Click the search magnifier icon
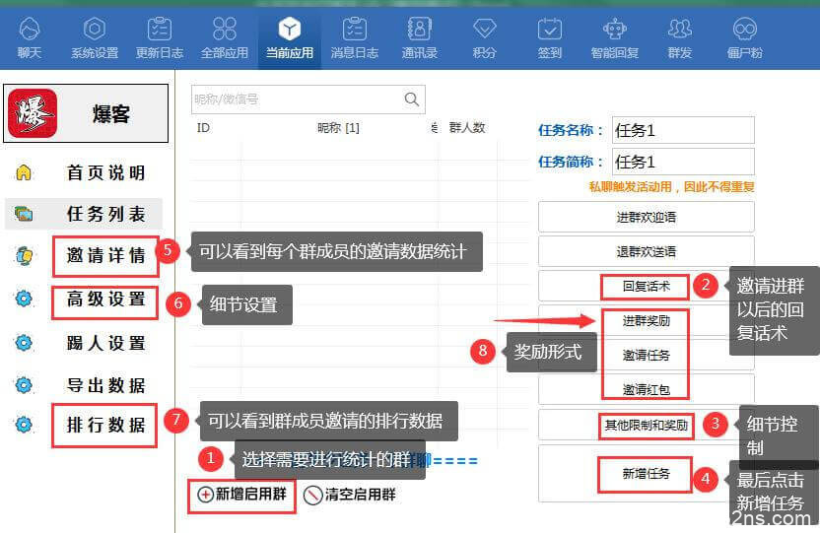Viewport: 820px width, 533px height. (x=413, y=100)
